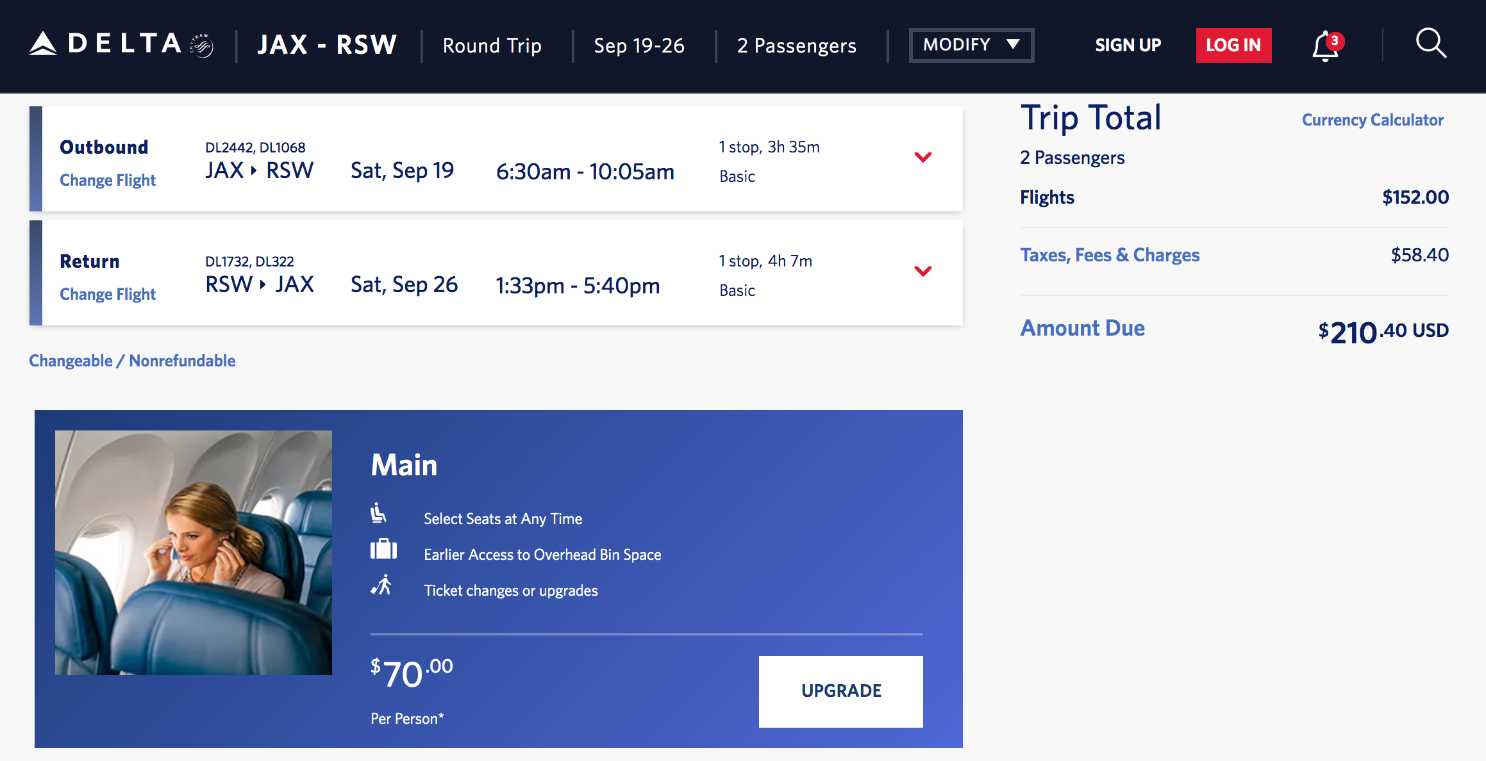This screenshot has width=1486, height=761.
Task: Click the overhead bin luggage icon
Action: pos(383,550)
